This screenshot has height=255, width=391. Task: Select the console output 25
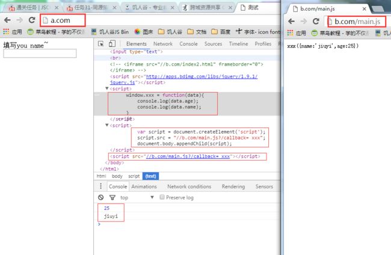point(106,208)
